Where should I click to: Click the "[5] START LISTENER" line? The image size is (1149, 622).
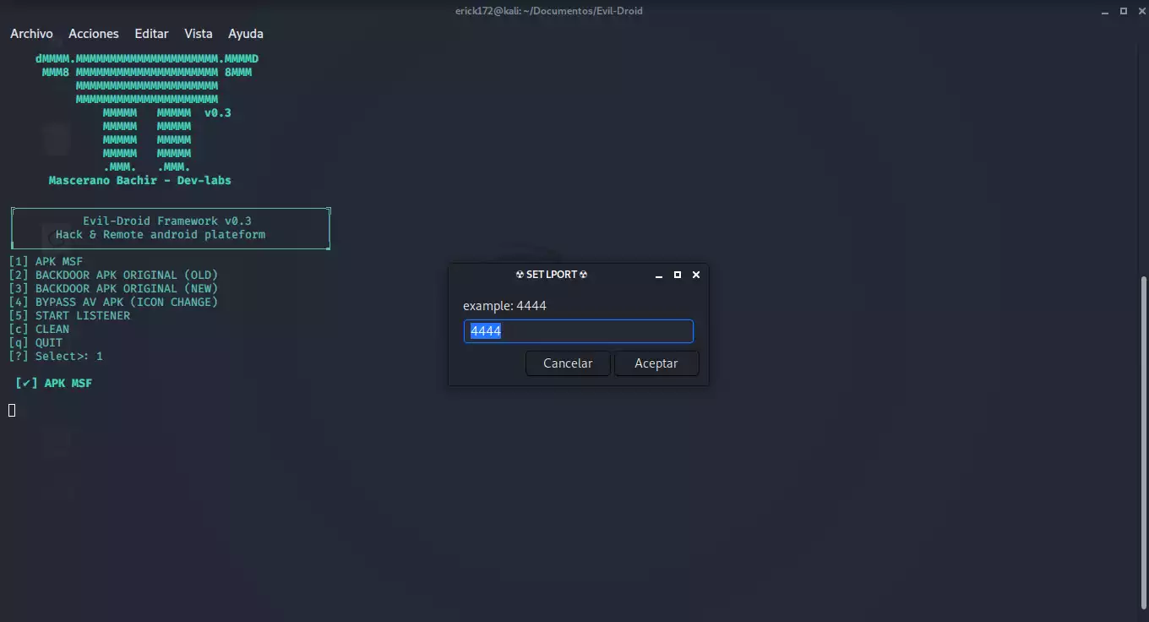(x=69, y=315)
